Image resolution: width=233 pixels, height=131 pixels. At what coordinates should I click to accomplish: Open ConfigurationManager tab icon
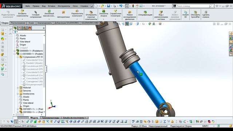click(25, 28)
